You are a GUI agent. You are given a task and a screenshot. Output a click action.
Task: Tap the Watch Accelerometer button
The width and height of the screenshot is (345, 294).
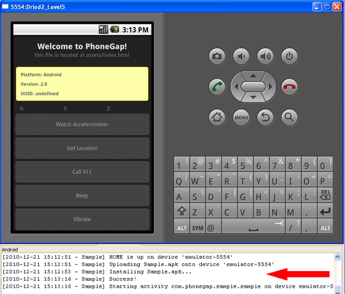point(82,125)
